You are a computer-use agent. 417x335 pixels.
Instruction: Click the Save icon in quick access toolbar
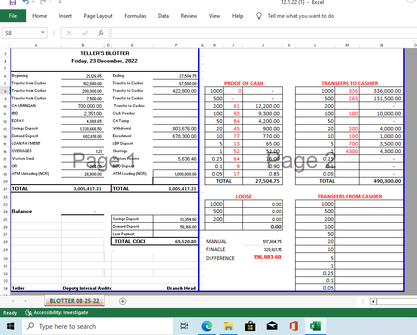click(x=12, y=2)
